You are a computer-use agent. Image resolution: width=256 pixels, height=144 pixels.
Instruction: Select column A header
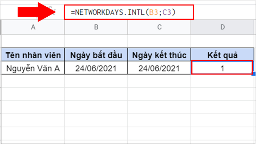[x=33, y=28]
